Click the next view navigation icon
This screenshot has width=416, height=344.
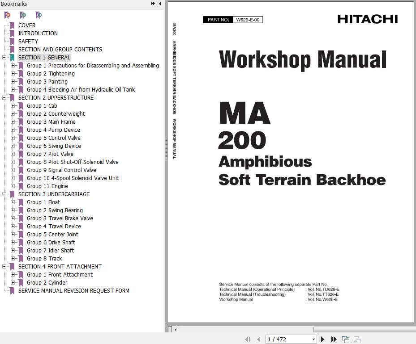(357, 339)
